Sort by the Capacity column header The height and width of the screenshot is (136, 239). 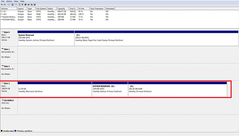tap(63, 9)
